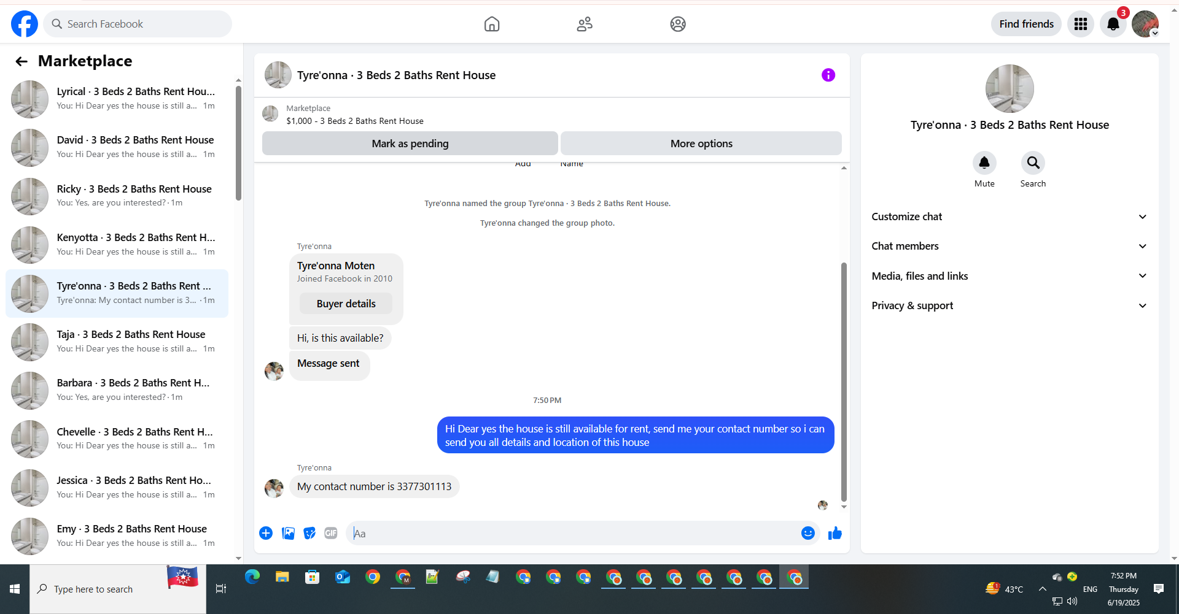Open the Tyre'onna conversation header title

coord(396,75)
